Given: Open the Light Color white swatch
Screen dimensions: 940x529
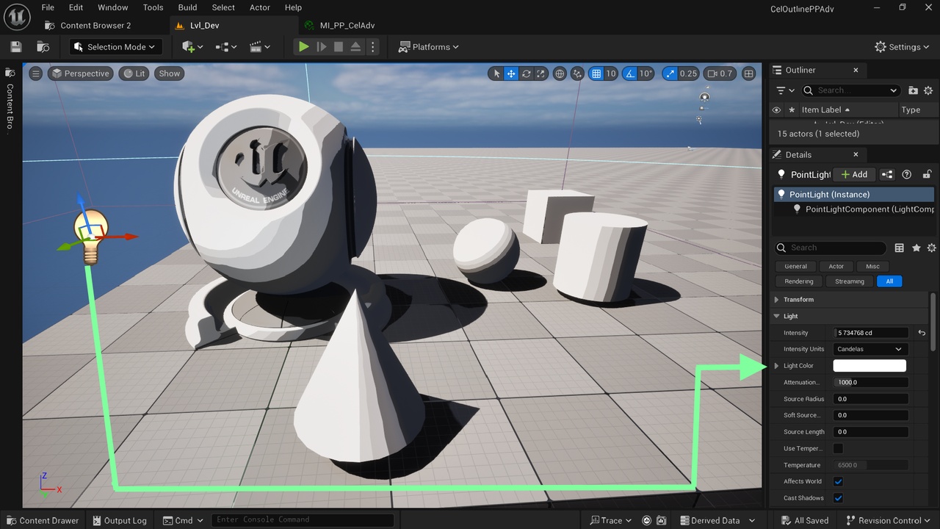Looking at the screenshot, I should point(869,366).
